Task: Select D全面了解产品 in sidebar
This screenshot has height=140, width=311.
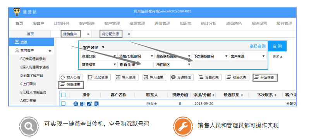Action: coord(32,76)
